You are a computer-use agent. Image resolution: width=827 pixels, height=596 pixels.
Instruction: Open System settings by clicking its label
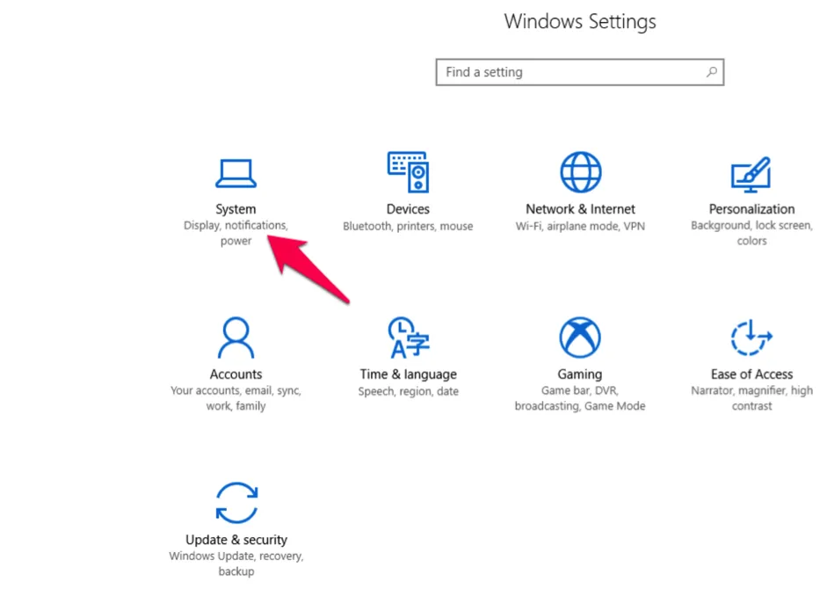pyautogui.click(x=236, y=208)
